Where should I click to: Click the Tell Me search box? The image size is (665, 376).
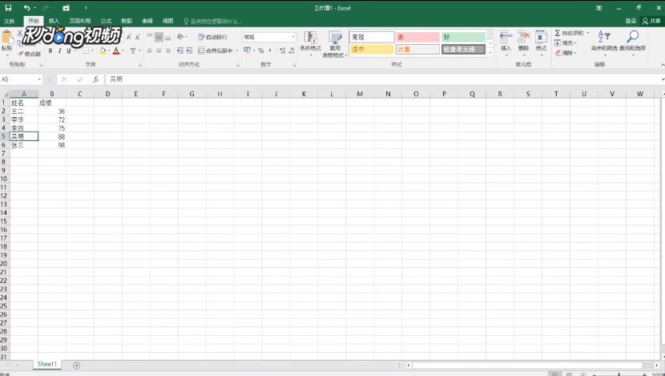pos(213,21)
